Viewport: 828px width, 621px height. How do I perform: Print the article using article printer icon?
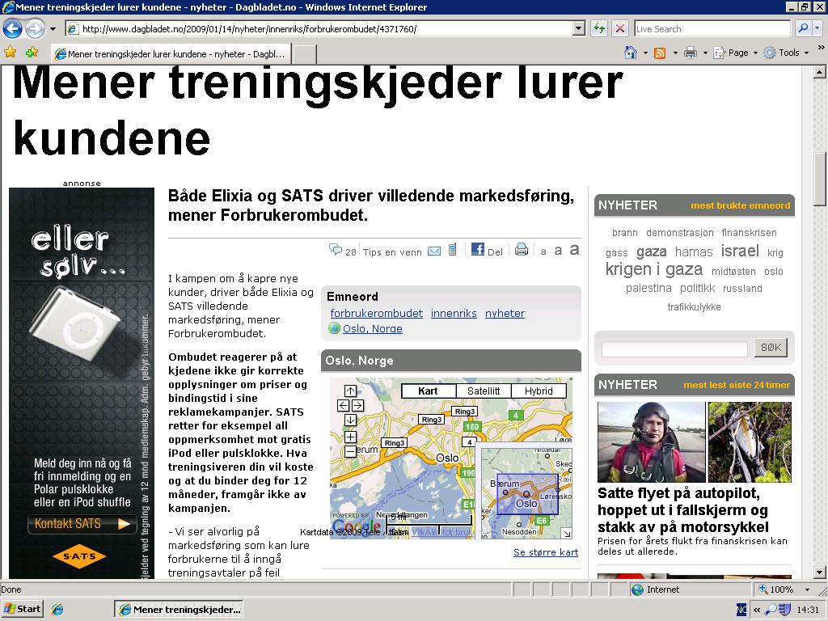pos(522,249)
